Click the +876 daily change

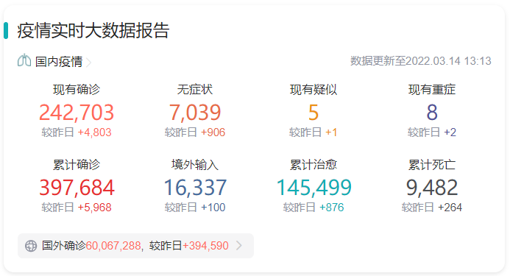tap(331, 208)
